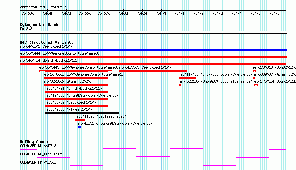Viewport: 296px width, 170px height.
Task: Select the red esv3605444 variant bar
Action: click(x=153, y=57)
